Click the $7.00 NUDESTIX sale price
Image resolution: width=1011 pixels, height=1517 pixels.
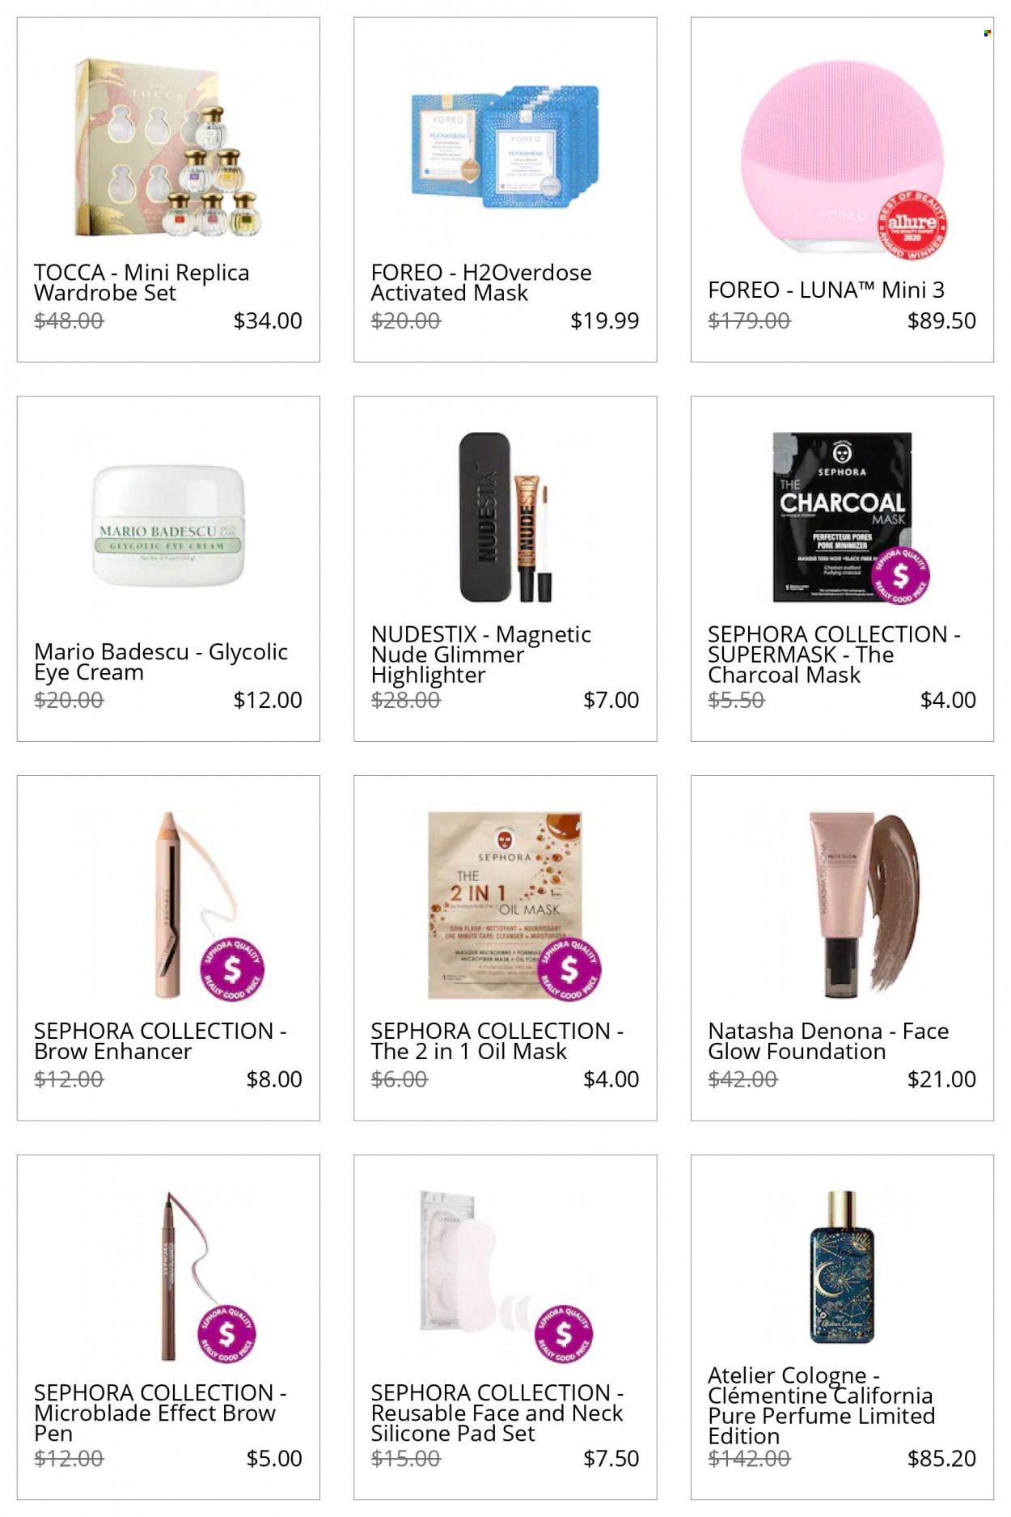click(x=611, y=700)
